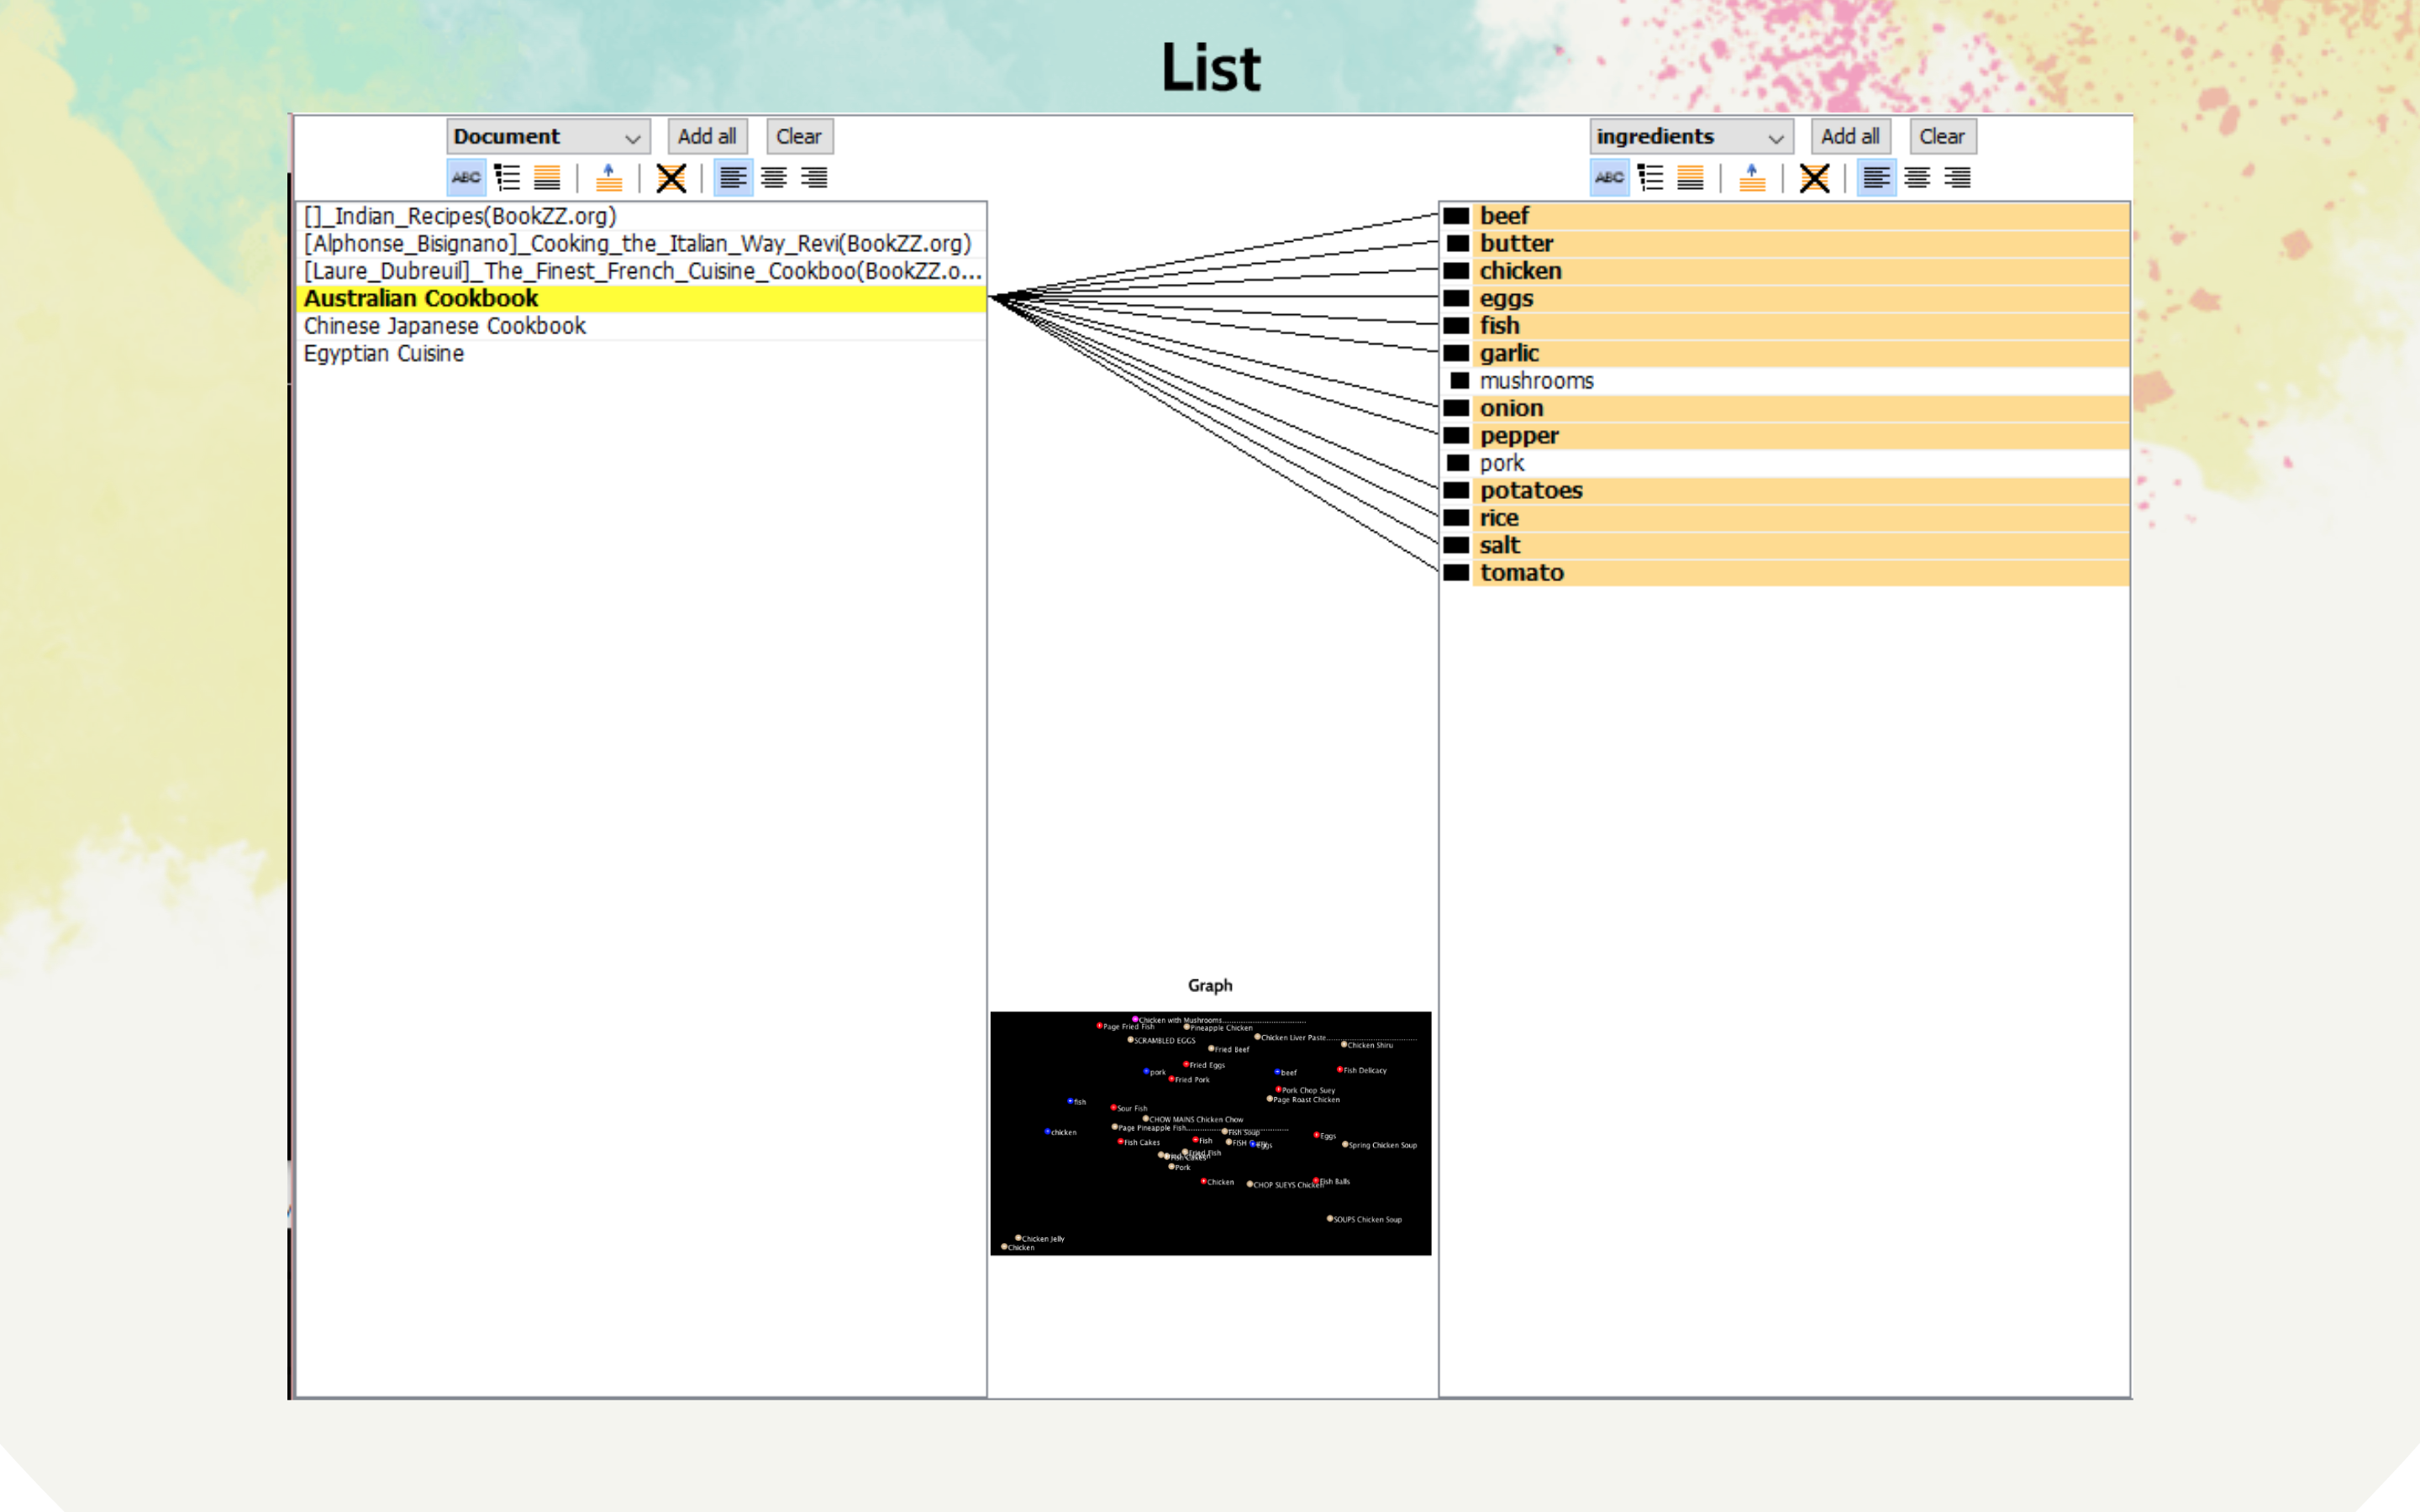Select the butter ingredient row
Image resolution: width=2420 pixels, height=1512 pixels.
pyautogui.click(x=1785, y=244)
